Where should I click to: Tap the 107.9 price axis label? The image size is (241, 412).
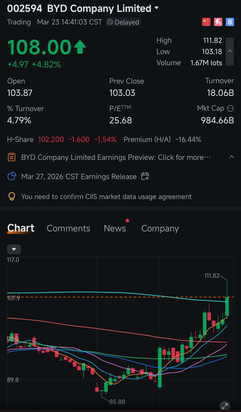13,298
